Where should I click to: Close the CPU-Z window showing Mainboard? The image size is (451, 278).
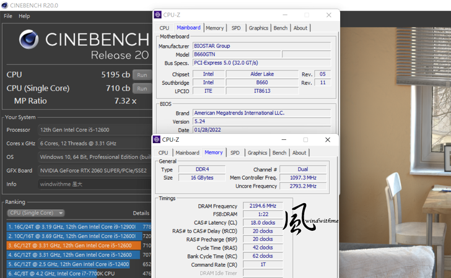329,15
